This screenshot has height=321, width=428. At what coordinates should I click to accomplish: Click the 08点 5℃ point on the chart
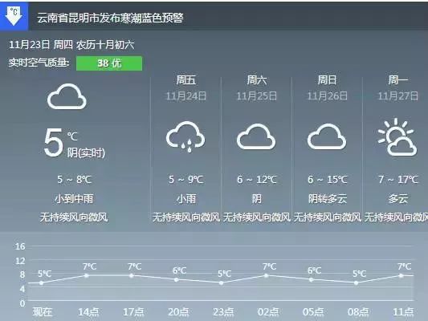(x=356, y=282)
